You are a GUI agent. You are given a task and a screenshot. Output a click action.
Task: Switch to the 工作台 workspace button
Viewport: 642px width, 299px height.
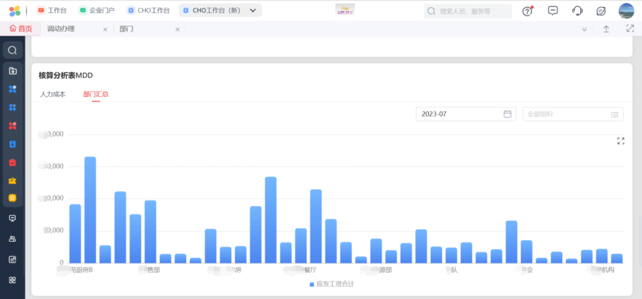[x=52, y=11]
